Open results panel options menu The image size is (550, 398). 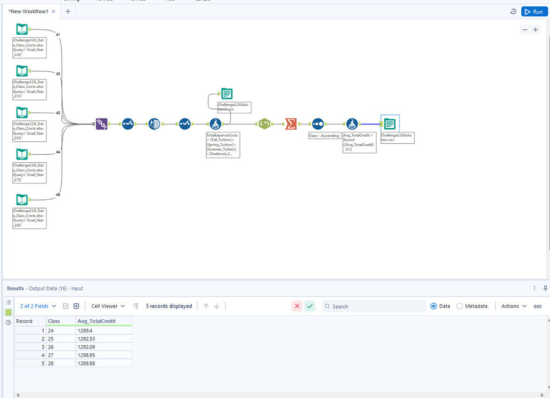pos(534,288)
